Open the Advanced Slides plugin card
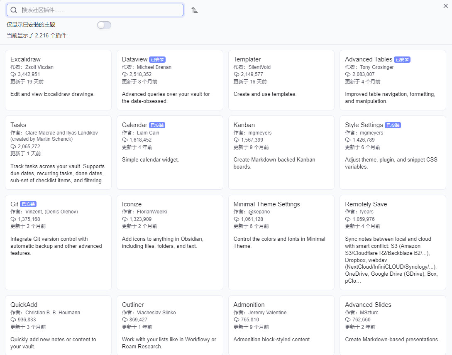The height and width of the screenshot is (355, 452). [393, 325]
